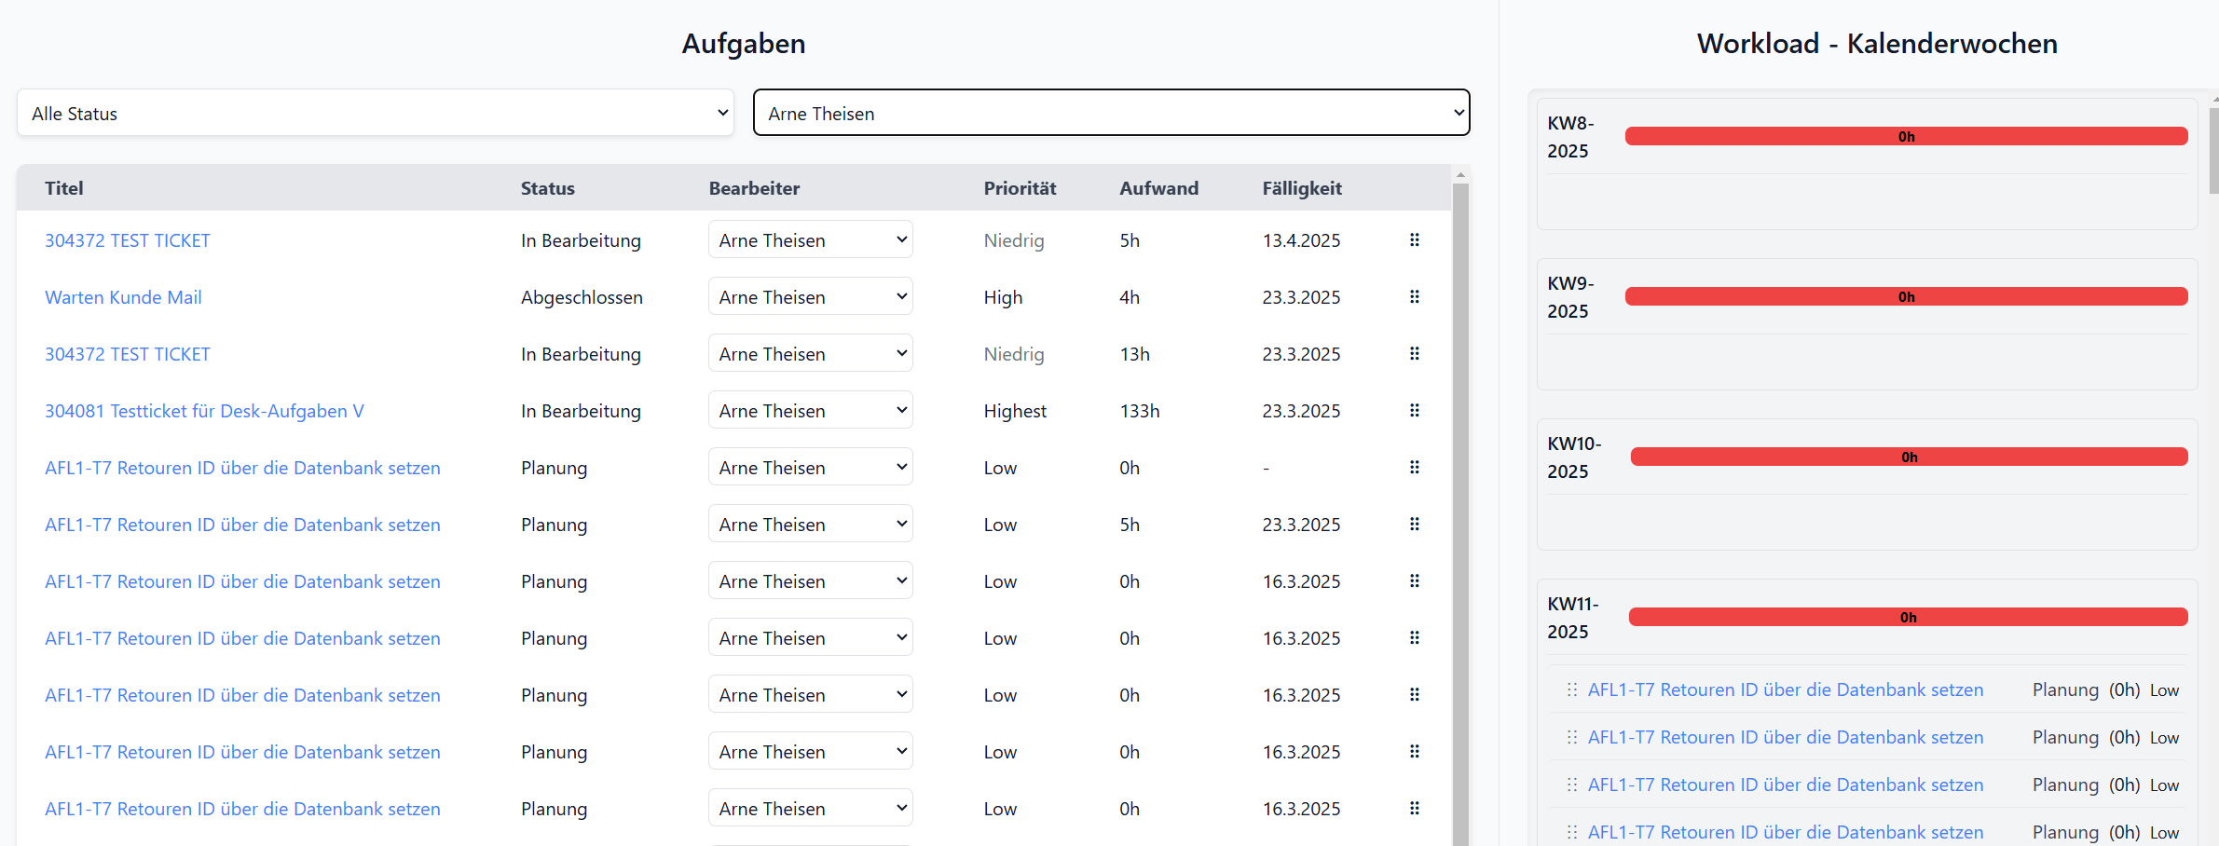Click the Aufgaben heading
Image resolution: width=2219 pixels, height=846 pixels.
[744, 44]
